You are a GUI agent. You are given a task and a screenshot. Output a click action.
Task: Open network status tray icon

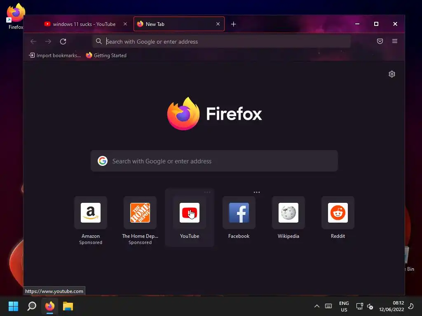[359, 306]
